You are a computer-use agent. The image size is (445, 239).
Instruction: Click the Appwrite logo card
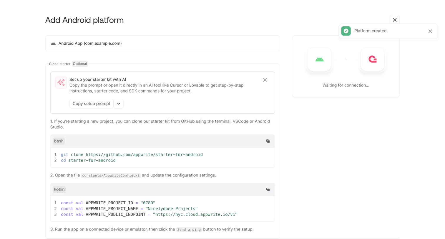[372, 59]
